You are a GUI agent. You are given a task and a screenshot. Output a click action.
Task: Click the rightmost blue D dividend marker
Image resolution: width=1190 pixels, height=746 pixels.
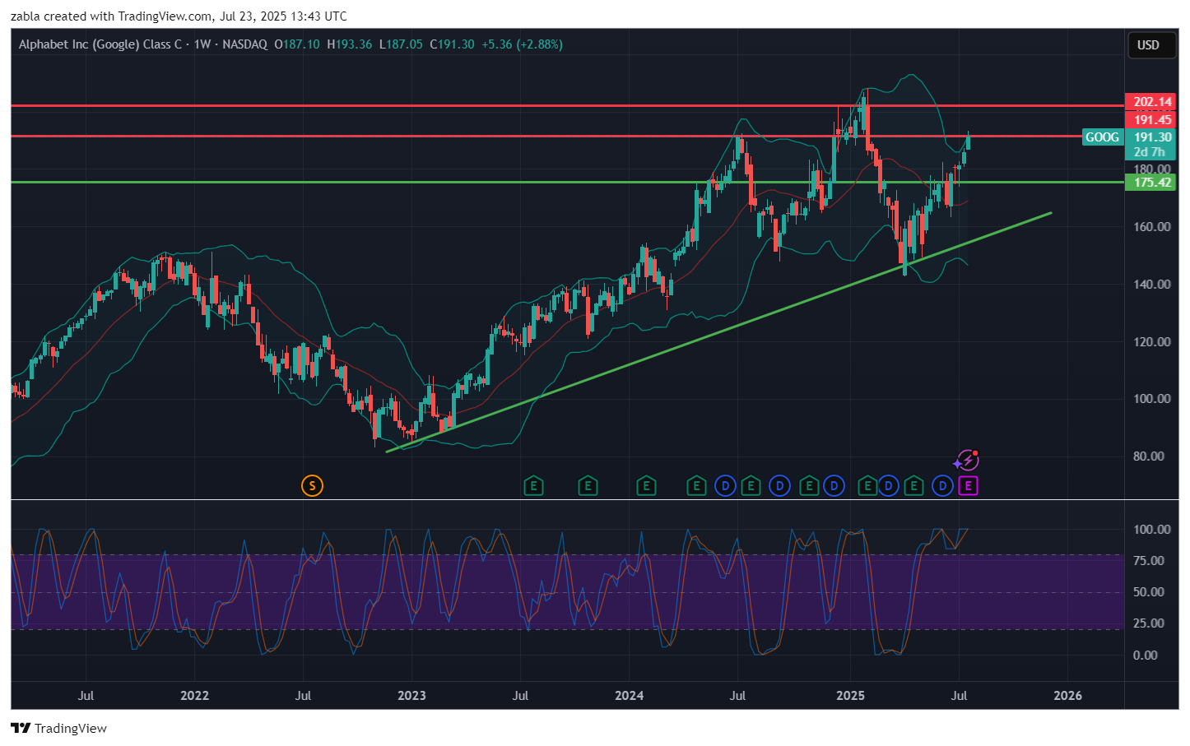point(942,486)
